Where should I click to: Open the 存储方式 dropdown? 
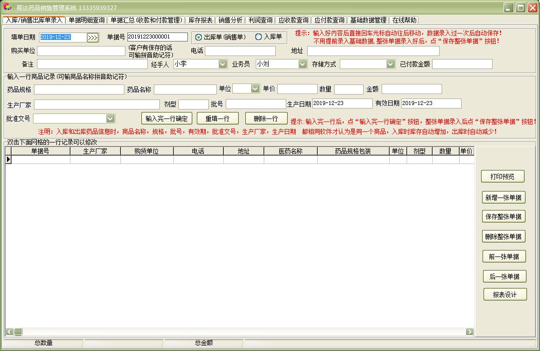[x=391, y=64]
